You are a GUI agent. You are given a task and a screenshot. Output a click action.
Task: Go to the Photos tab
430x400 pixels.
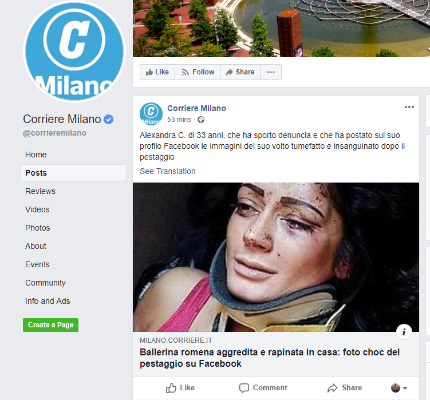tap(38, 228)
